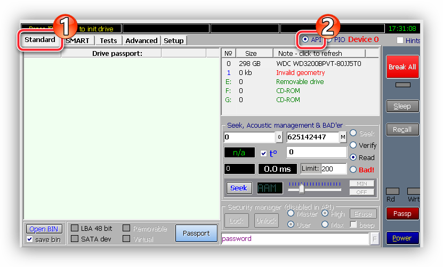Select the PIO mode radio button

click(329, 39)
